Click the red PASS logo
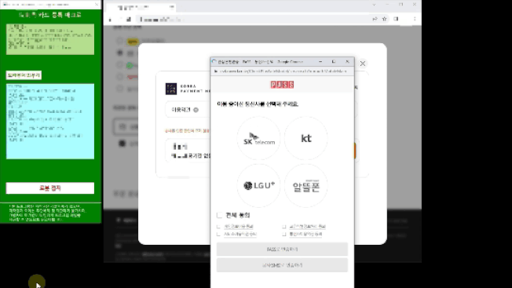The image size is (512, 288). pyautogui.click(x=282, y=85)
